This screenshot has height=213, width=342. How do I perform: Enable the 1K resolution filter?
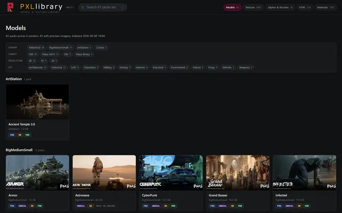pos(43,61)
